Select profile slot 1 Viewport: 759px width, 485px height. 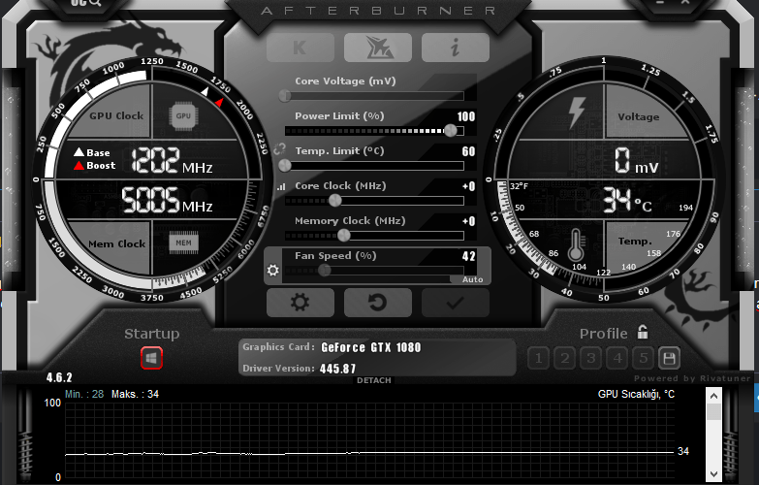click(x=538, y=359)
